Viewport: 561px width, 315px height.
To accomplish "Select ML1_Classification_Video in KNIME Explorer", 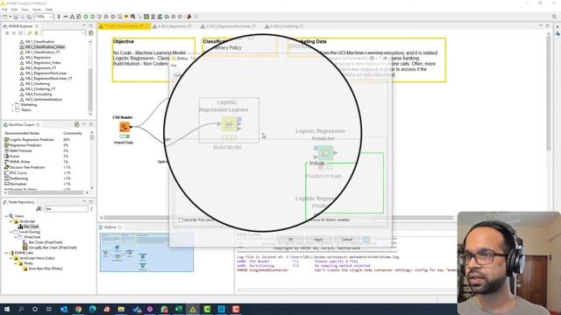I will (45, 46).
